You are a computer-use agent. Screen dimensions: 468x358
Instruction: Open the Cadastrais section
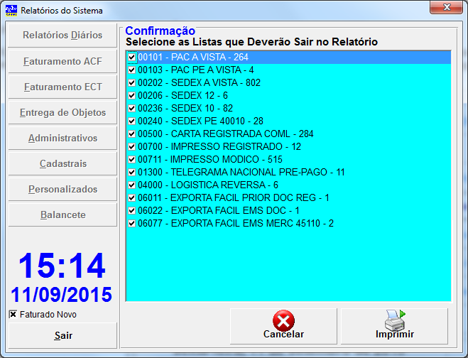[62, 163]
